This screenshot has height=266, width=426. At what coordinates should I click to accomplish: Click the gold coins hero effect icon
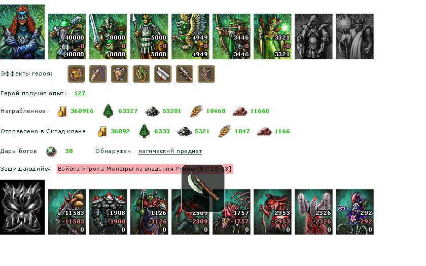76,74
